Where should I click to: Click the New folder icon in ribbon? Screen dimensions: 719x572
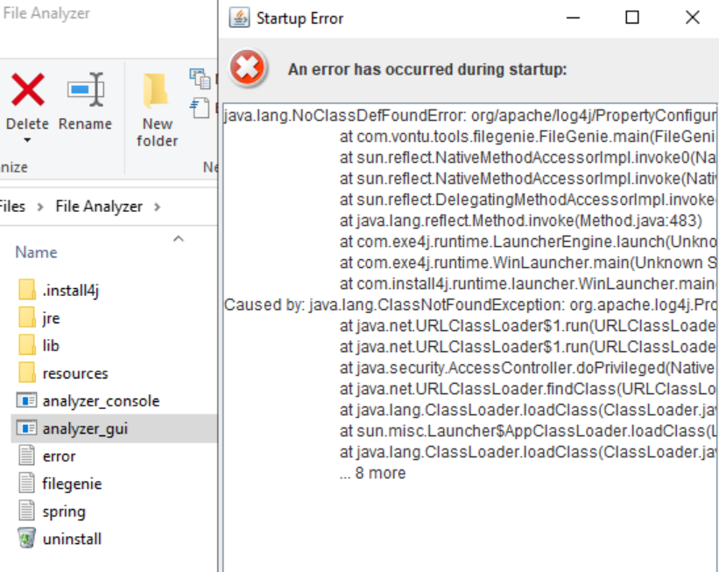(156, 90)
